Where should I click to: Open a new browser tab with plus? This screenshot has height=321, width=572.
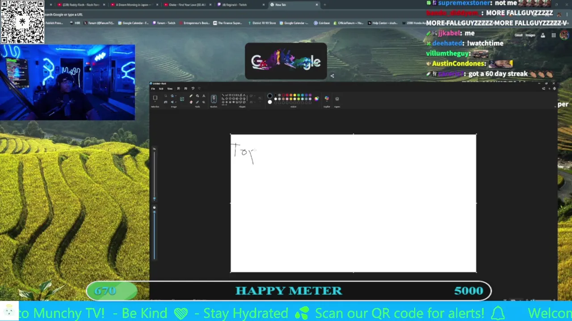pos(325,4)
